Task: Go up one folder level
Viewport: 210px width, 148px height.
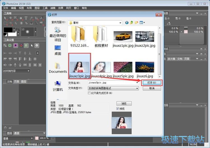Action: point(132,22)
